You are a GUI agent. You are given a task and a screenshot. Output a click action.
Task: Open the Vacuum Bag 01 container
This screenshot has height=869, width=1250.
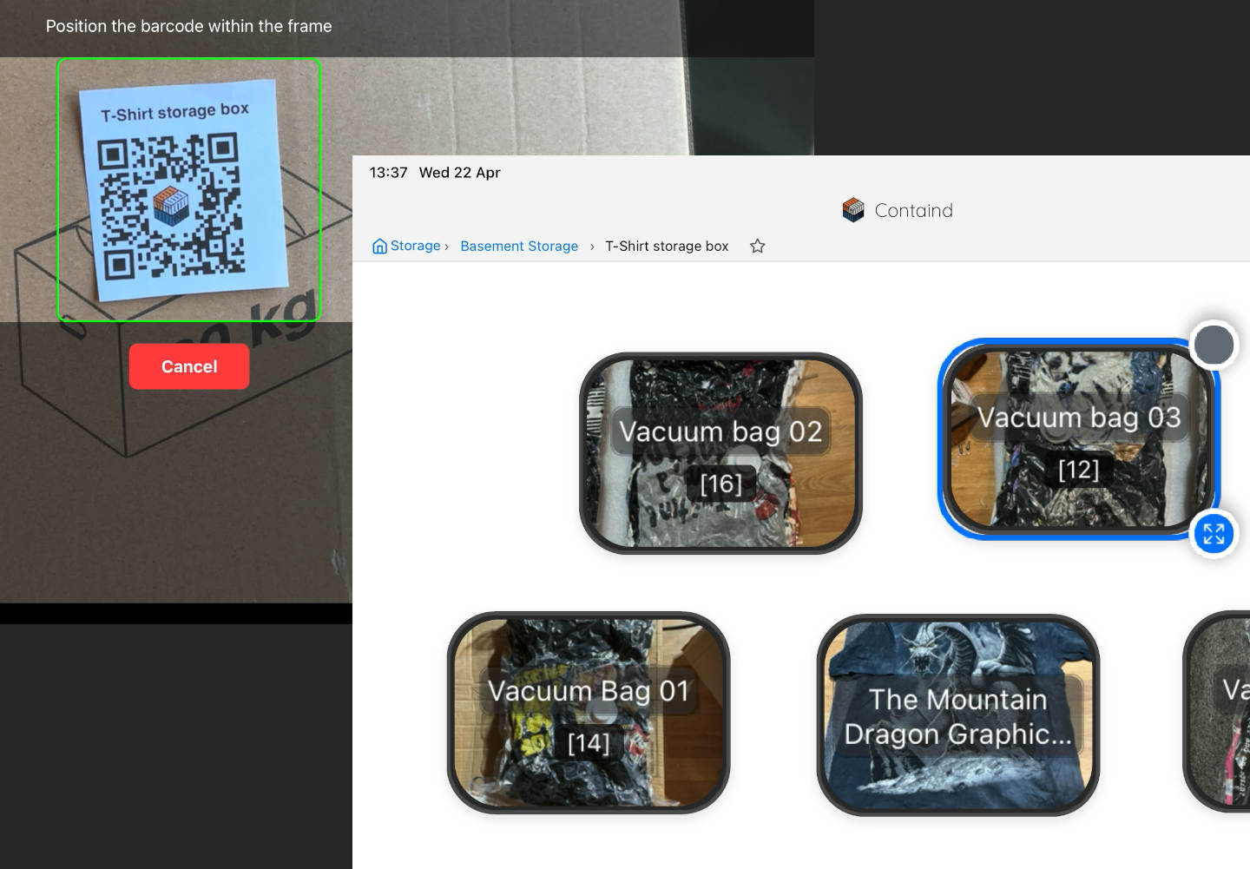click(x=589, y=712)
